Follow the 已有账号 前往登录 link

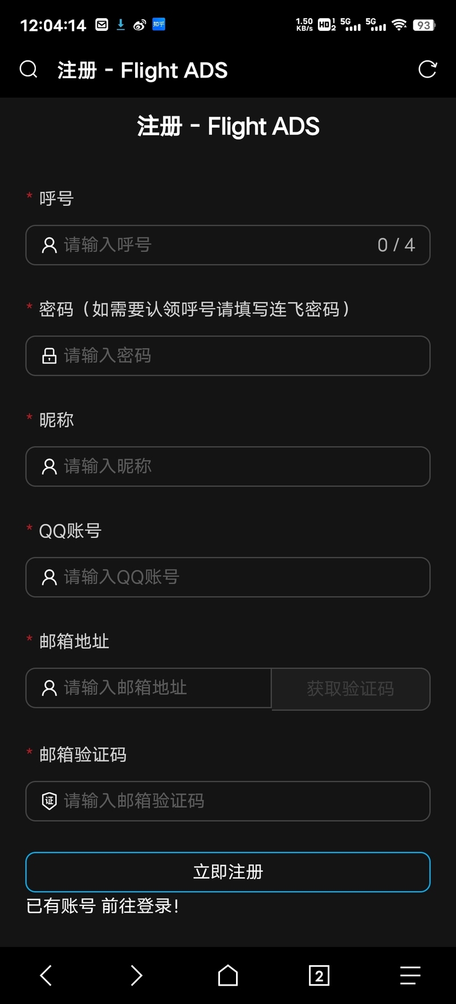click(103, 906)
